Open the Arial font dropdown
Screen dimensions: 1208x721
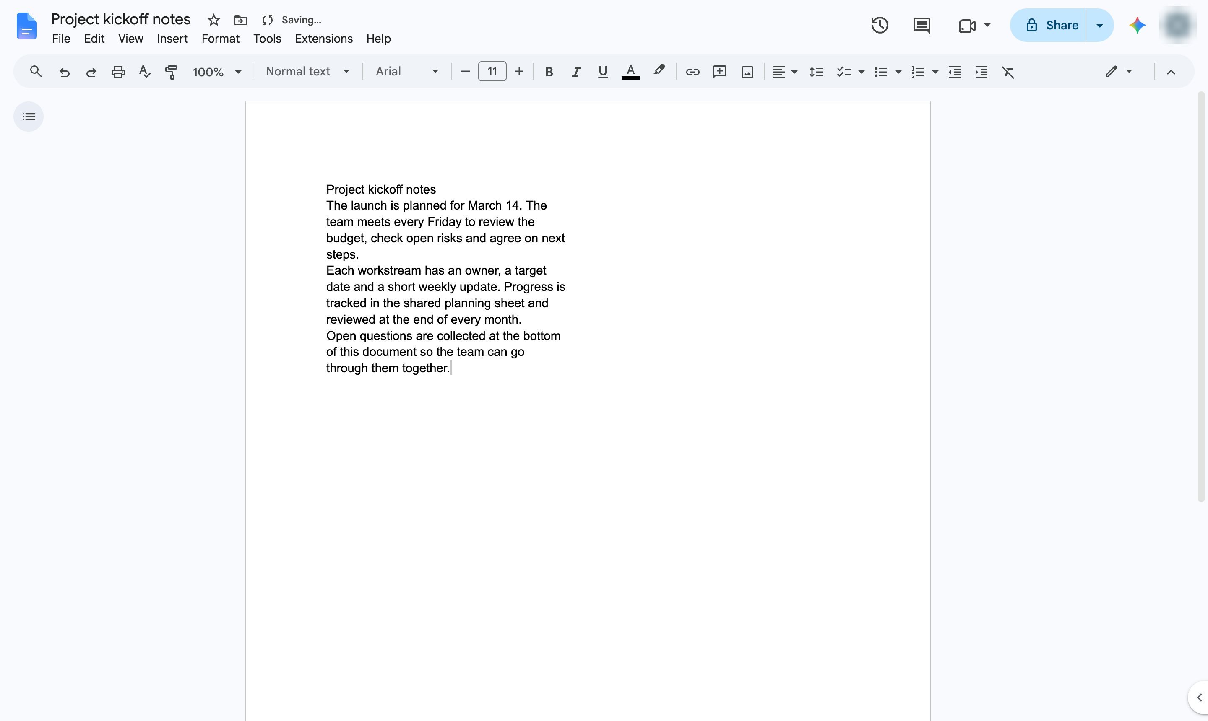[x=407, y=72]
